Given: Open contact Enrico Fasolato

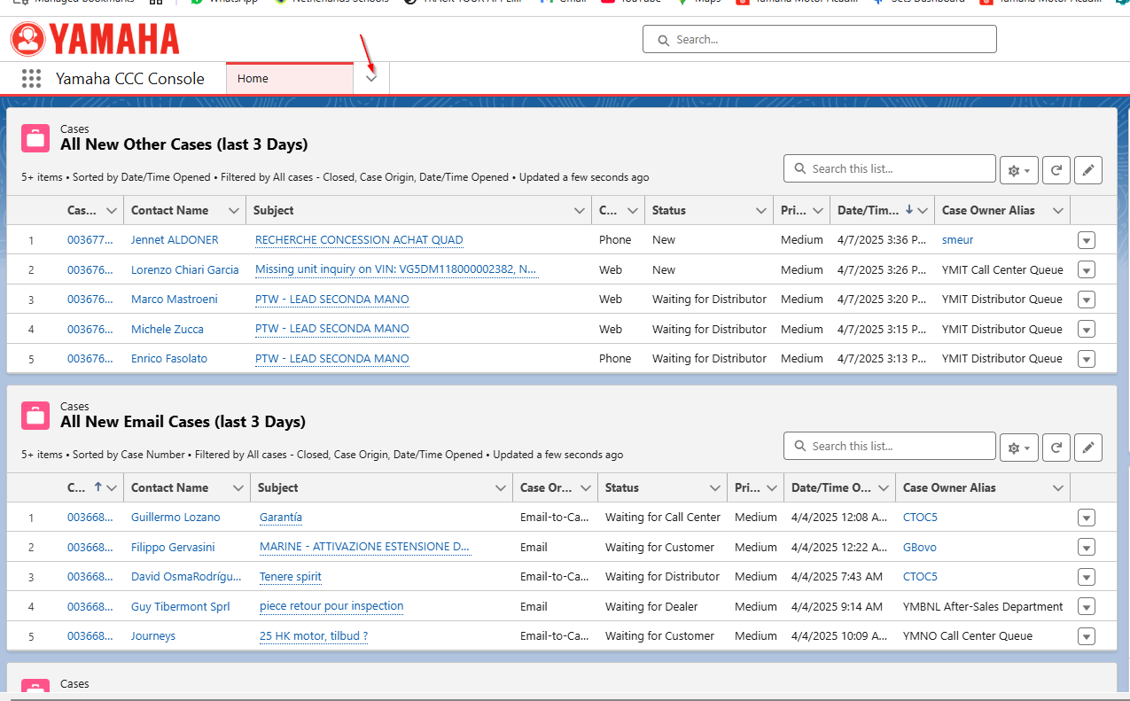Looking at the screenshot, I should click(x=169, y=358).
